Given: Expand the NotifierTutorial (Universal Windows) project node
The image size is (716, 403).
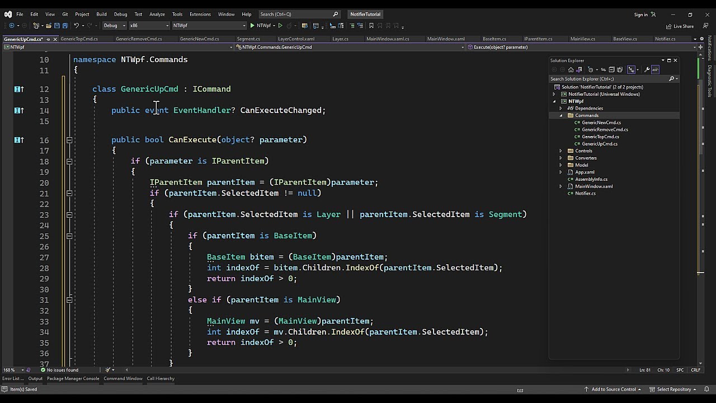Looking at the screenshot, I should [x=554, y=94].
